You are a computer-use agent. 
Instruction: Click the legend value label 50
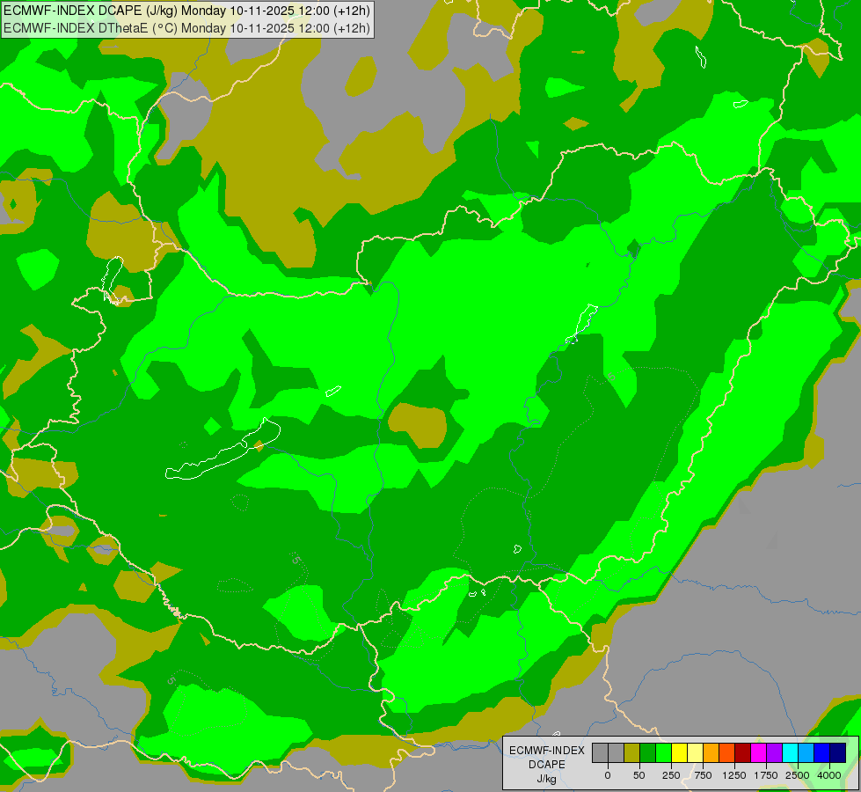[x=639, y=775]
